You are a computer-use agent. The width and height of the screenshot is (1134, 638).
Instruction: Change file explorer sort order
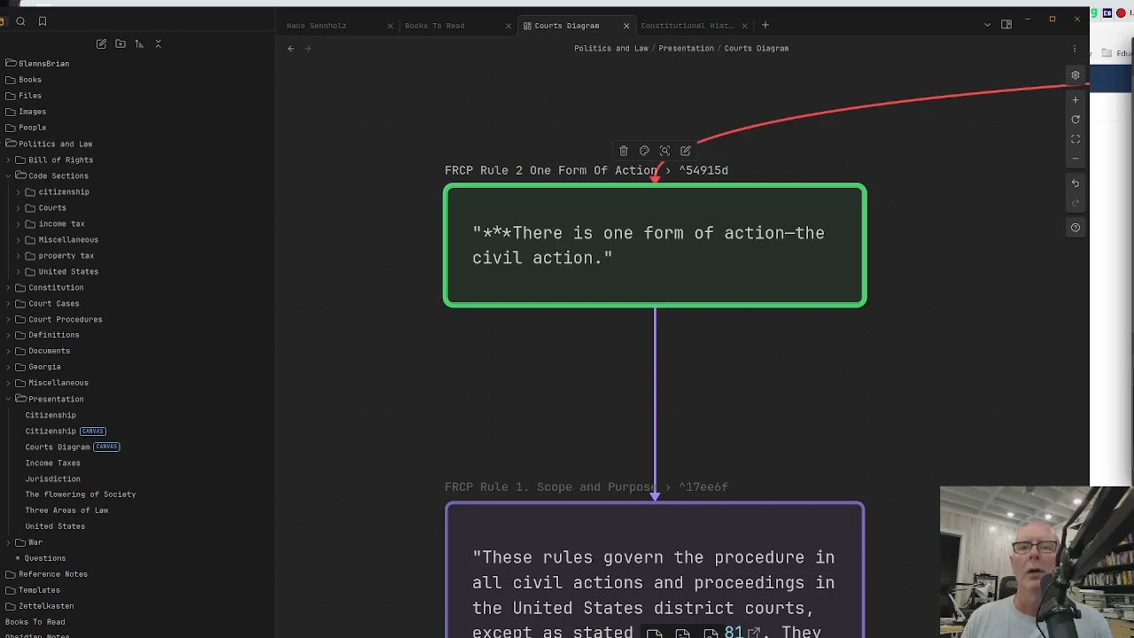pyautogui.click(x=139, y=43)
